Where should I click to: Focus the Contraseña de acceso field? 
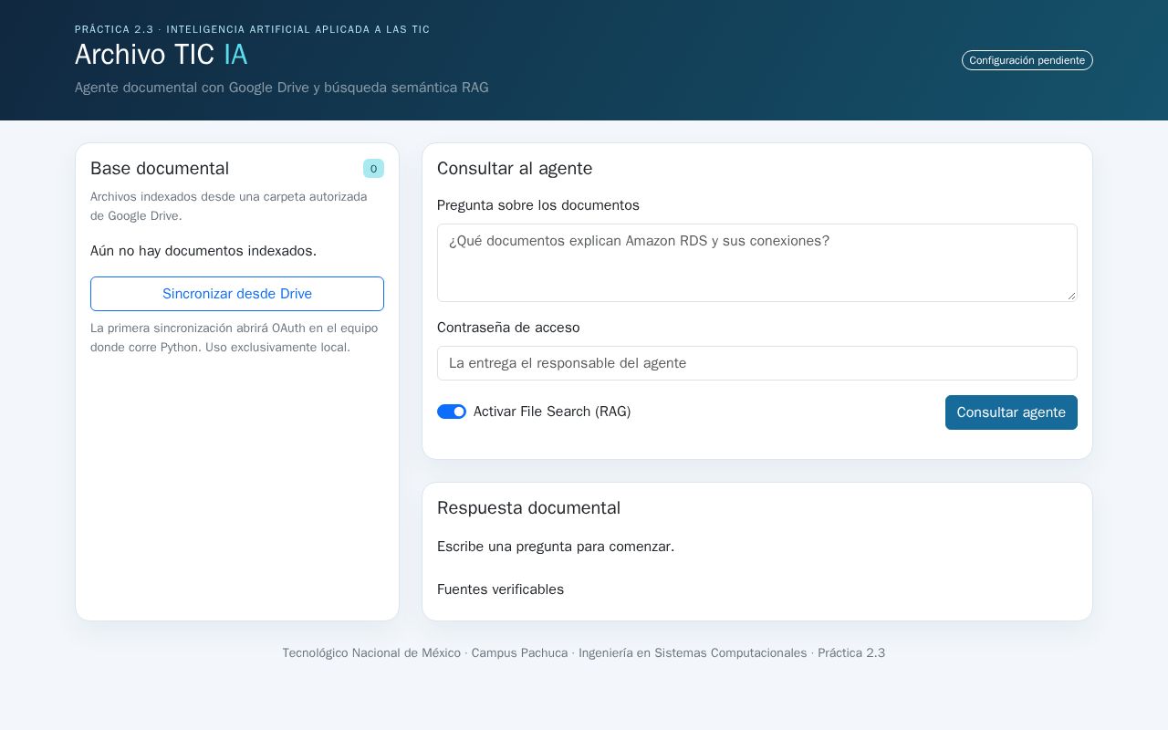[x=757, y=363]
